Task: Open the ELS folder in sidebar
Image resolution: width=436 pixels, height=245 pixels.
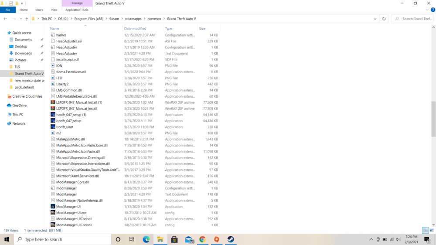Action: pyautogui.click(x=17, y=67)
